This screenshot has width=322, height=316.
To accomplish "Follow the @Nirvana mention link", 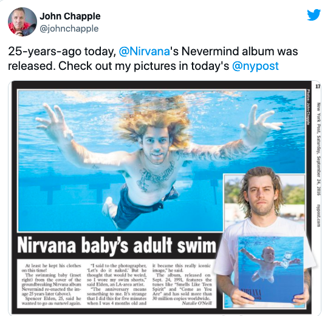I will click(145, 51).
